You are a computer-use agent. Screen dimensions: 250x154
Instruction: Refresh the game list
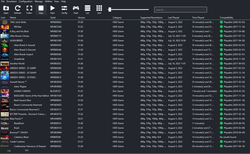tap(17, 9)
